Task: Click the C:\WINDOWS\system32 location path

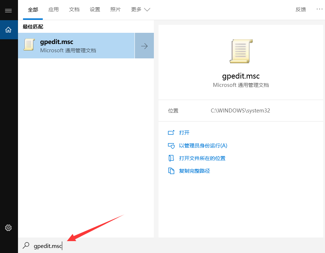Action: [240, 111]
